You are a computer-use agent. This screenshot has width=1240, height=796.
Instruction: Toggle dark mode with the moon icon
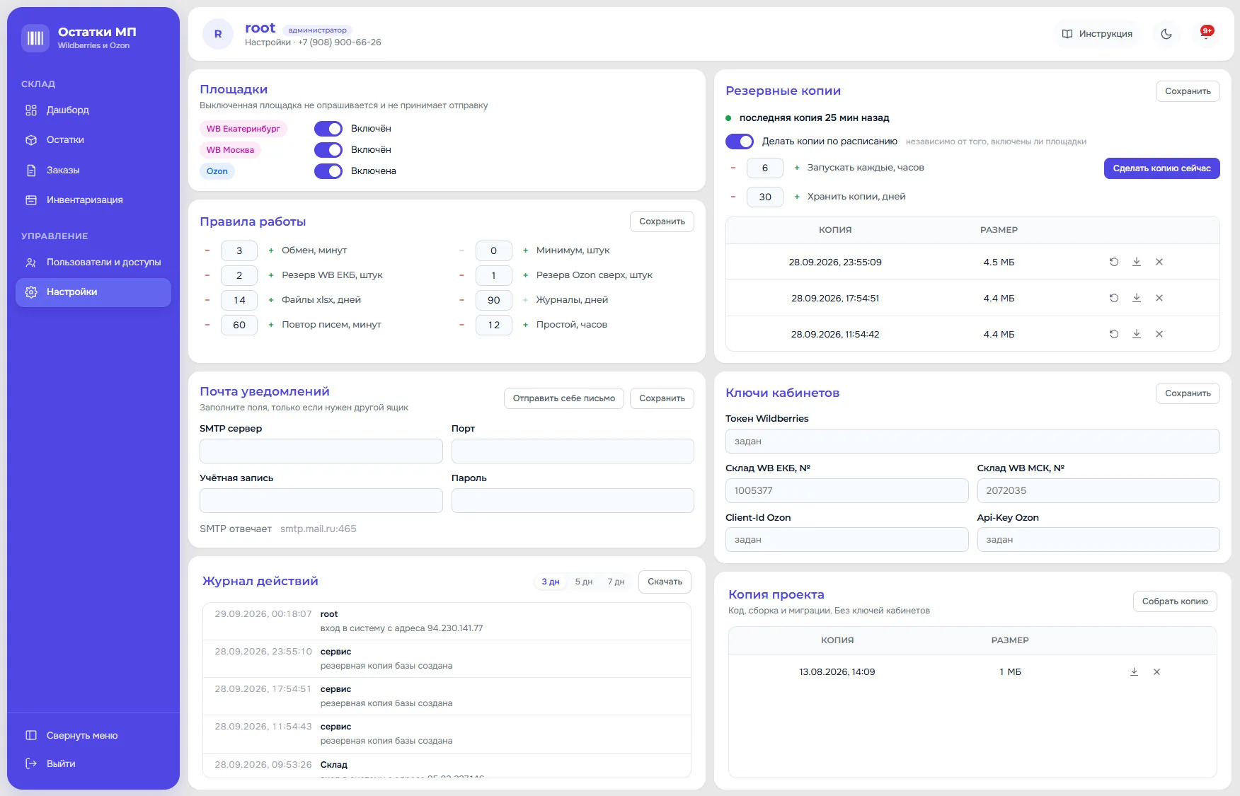coord(1166,34)
